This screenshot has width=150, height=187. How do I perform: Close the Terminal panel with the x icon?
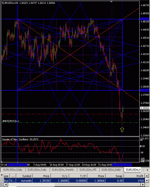click(2, 175)
